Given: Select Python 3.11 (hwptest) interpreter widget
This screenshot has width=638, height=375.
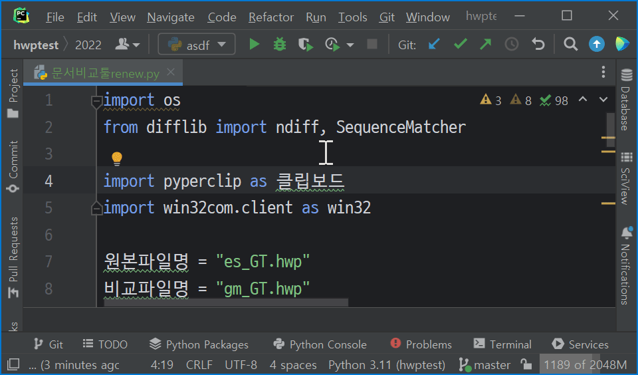Looking at the screenshot, I should (x=387, y=365).
